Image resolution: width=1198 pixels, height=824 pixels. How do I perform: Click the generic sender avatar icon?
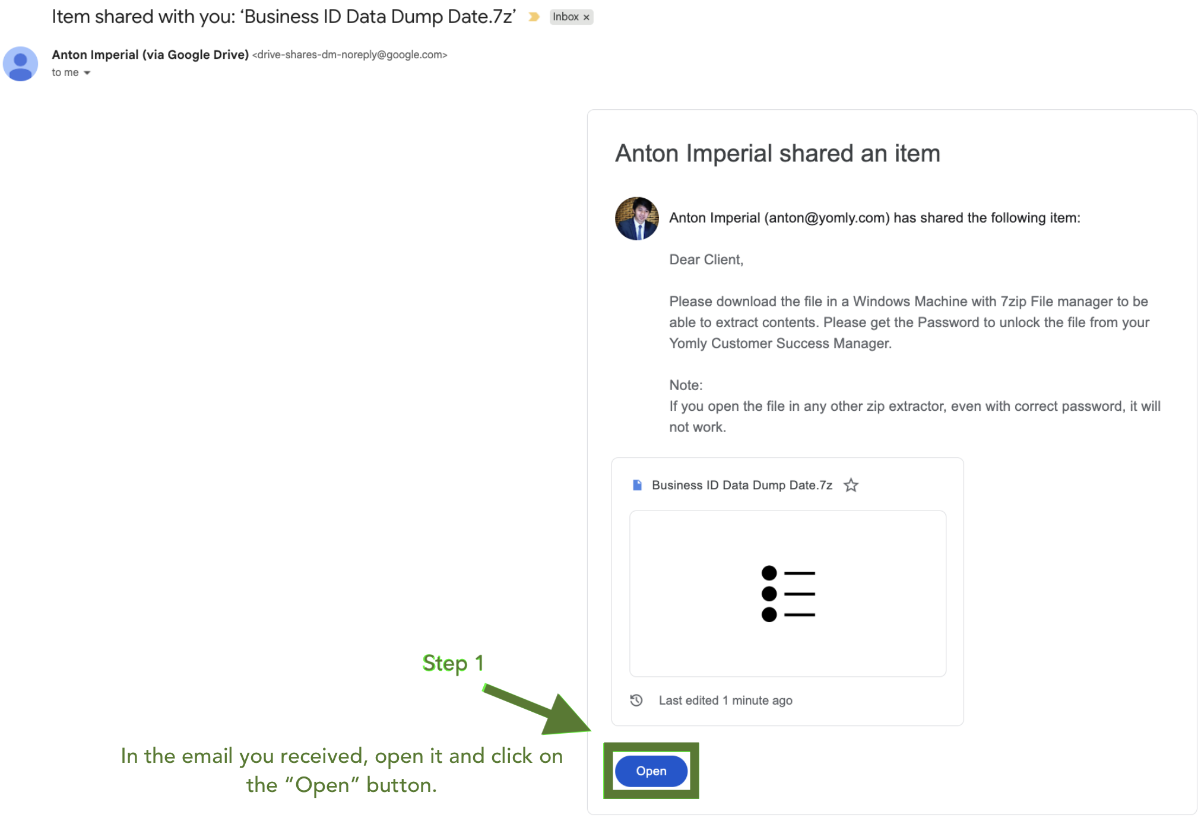pyautogui.click(x=21, y=64)
